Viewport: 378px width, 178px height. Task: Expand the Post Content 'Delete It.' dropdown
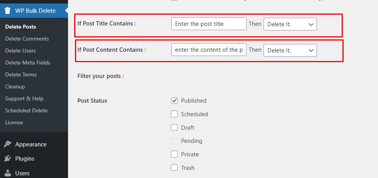[x=290, y=51]
